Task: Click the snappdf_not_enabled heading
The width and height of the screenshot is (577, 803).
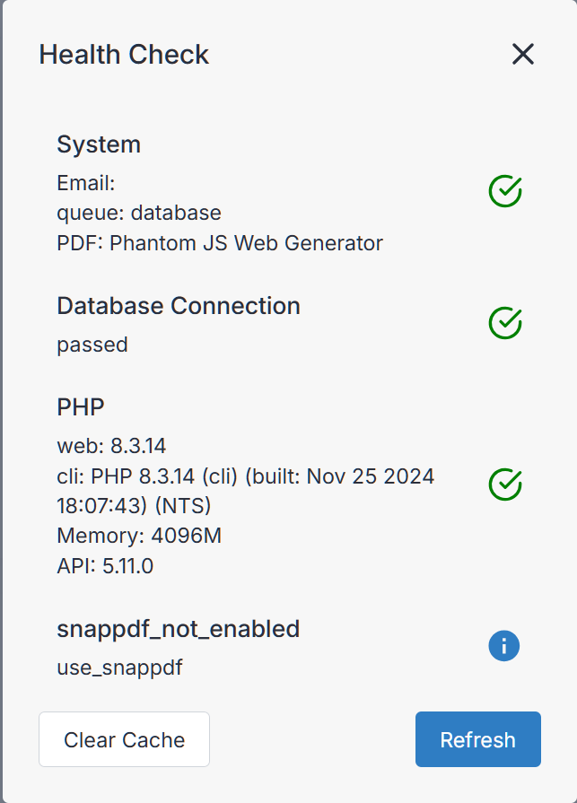Action: (179, 630)
